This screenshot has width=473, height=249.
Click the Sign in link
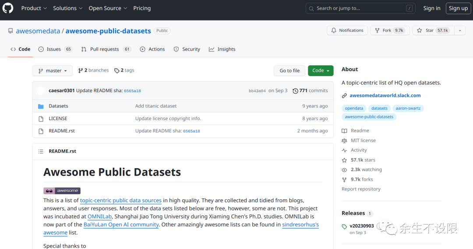click(432, 8)
